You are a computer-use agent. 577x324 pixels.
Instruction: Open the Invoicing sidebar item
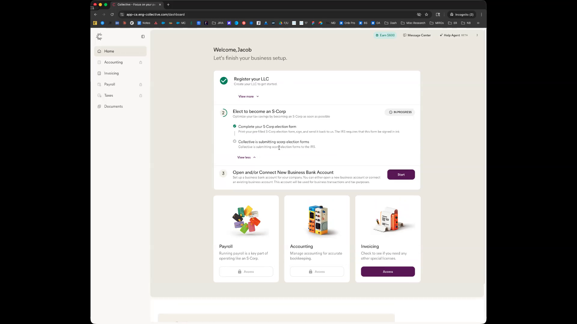click(111, 73)
